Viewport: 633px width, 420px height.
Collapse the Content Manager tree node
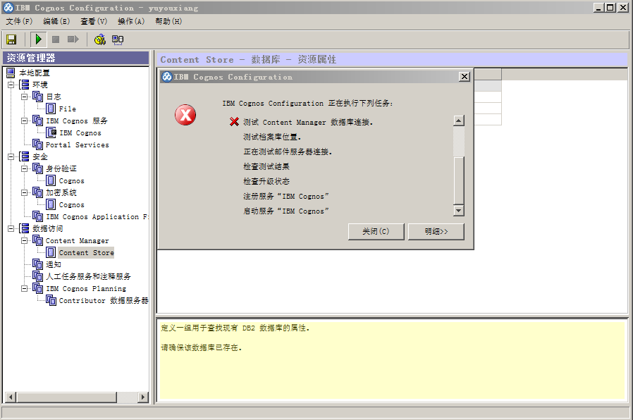tap(24, 240)
